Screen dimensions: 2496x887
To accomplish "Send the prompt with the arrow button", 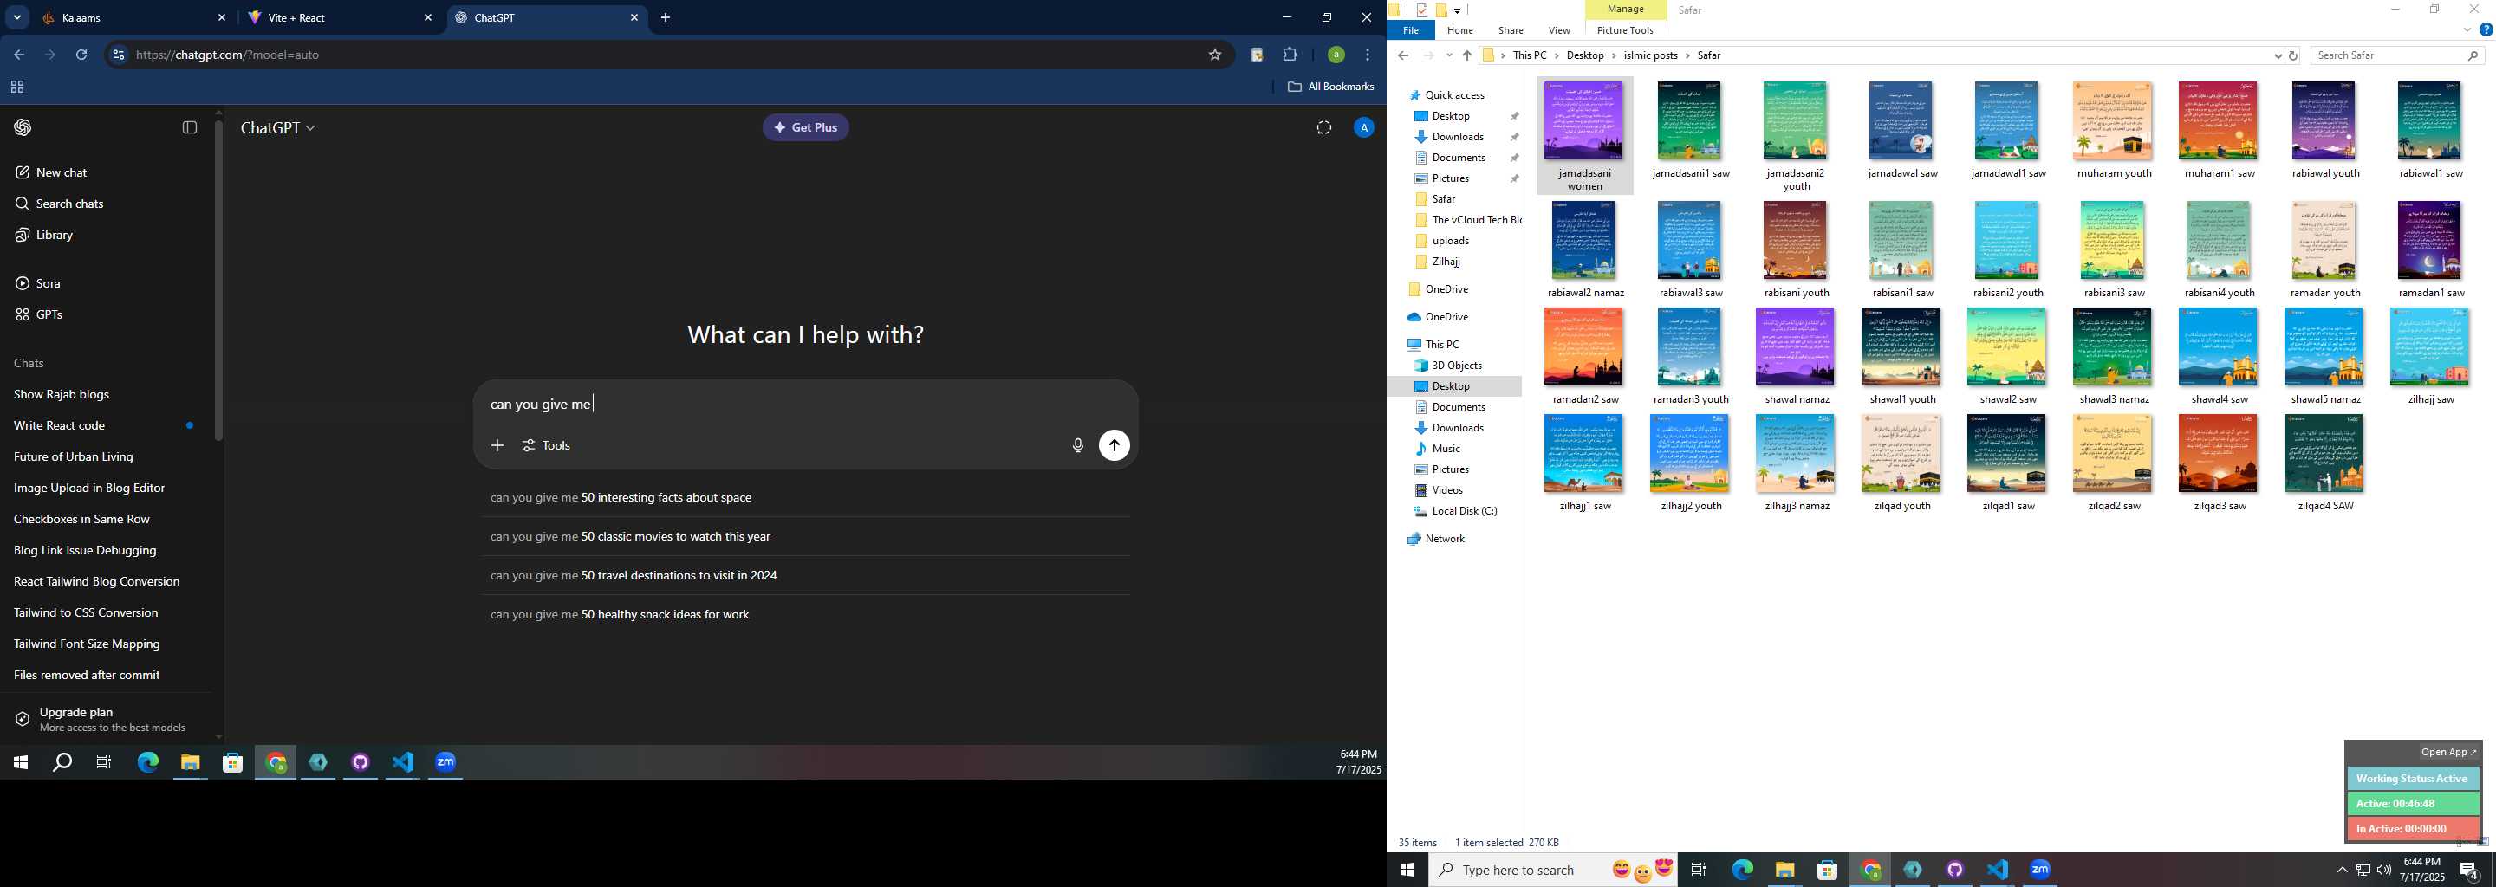I will pos(1115,445).
